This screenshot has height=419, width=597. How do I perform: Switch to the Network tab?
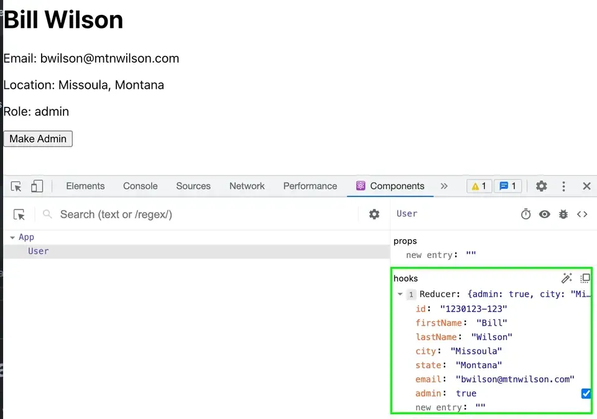(x=247, y=186)
